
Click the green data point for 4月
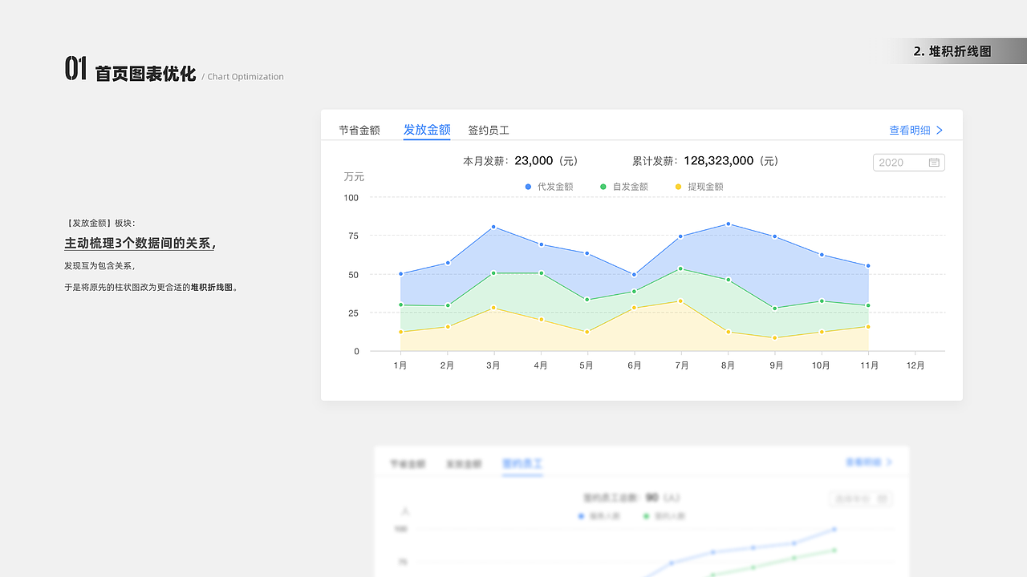(541, 273)
